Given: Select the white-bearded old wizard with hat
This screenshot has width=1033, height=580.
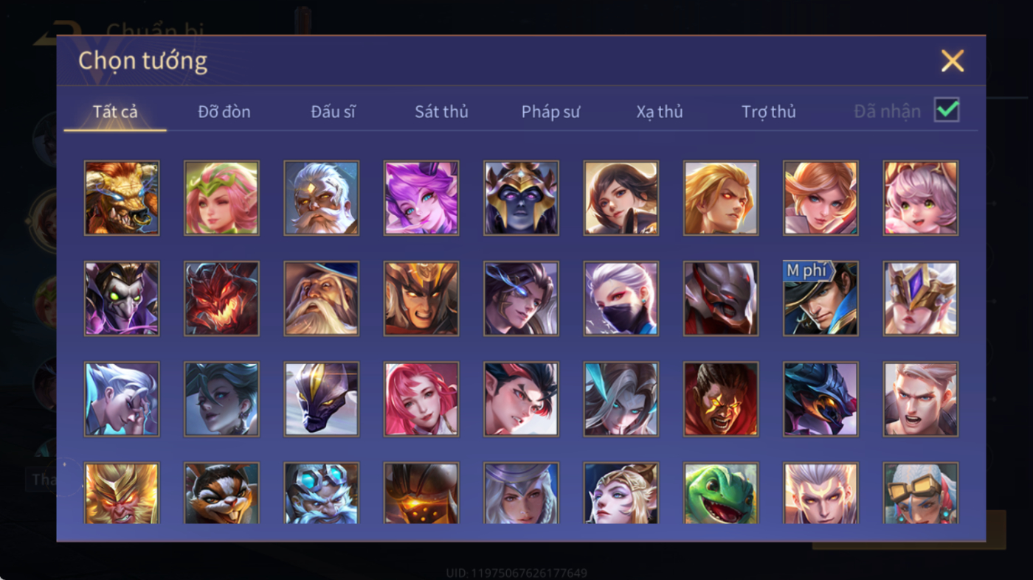Looking at the screenshot, I should (x=322, y=298).
